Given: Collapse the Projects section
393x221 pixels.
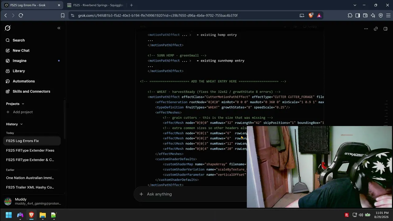Looking at the screenshot, I should pyautogui.click(x=15, y=104).
